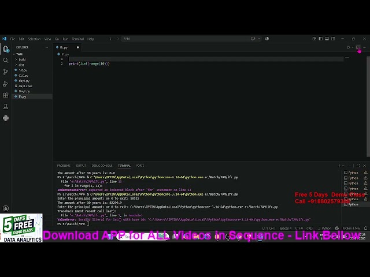370x277 pixels.
Task: Open the Run Python File dropdown arrow
Action: 353,47
